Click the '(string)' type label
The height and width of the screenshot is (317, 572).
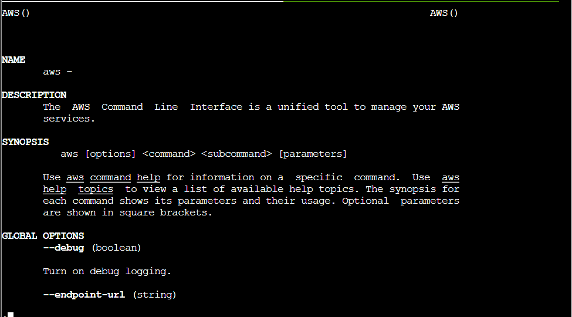pos(154,295)
